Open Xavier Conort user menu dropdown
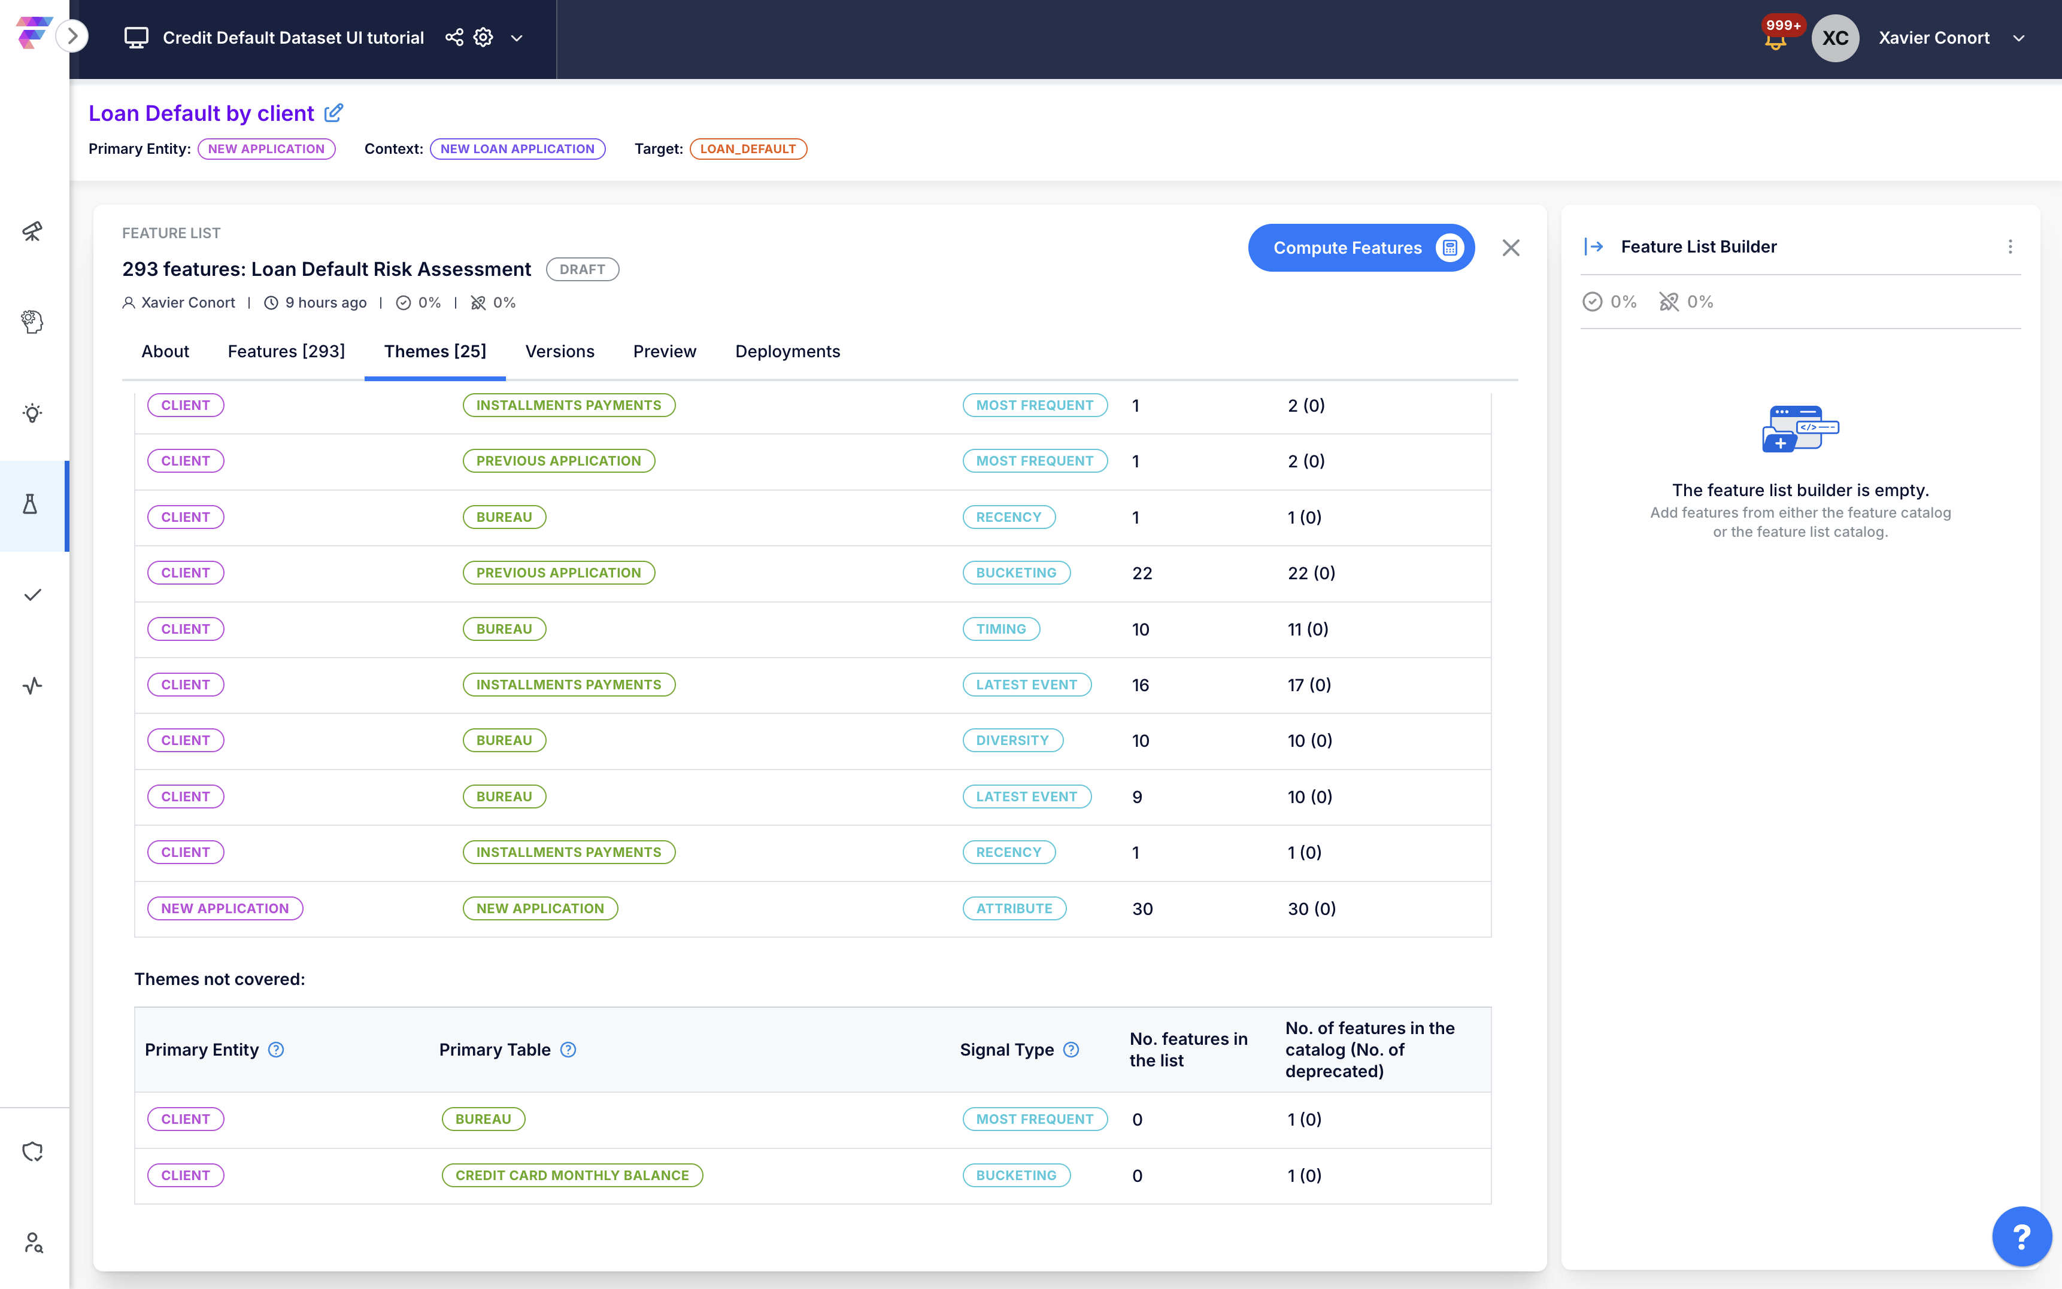The image size is (2062, 1289). point(2018,38)
